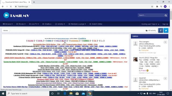172x96 pixels.
Task: Open The Avengers (2012) topic
Action: pos(150,45)
